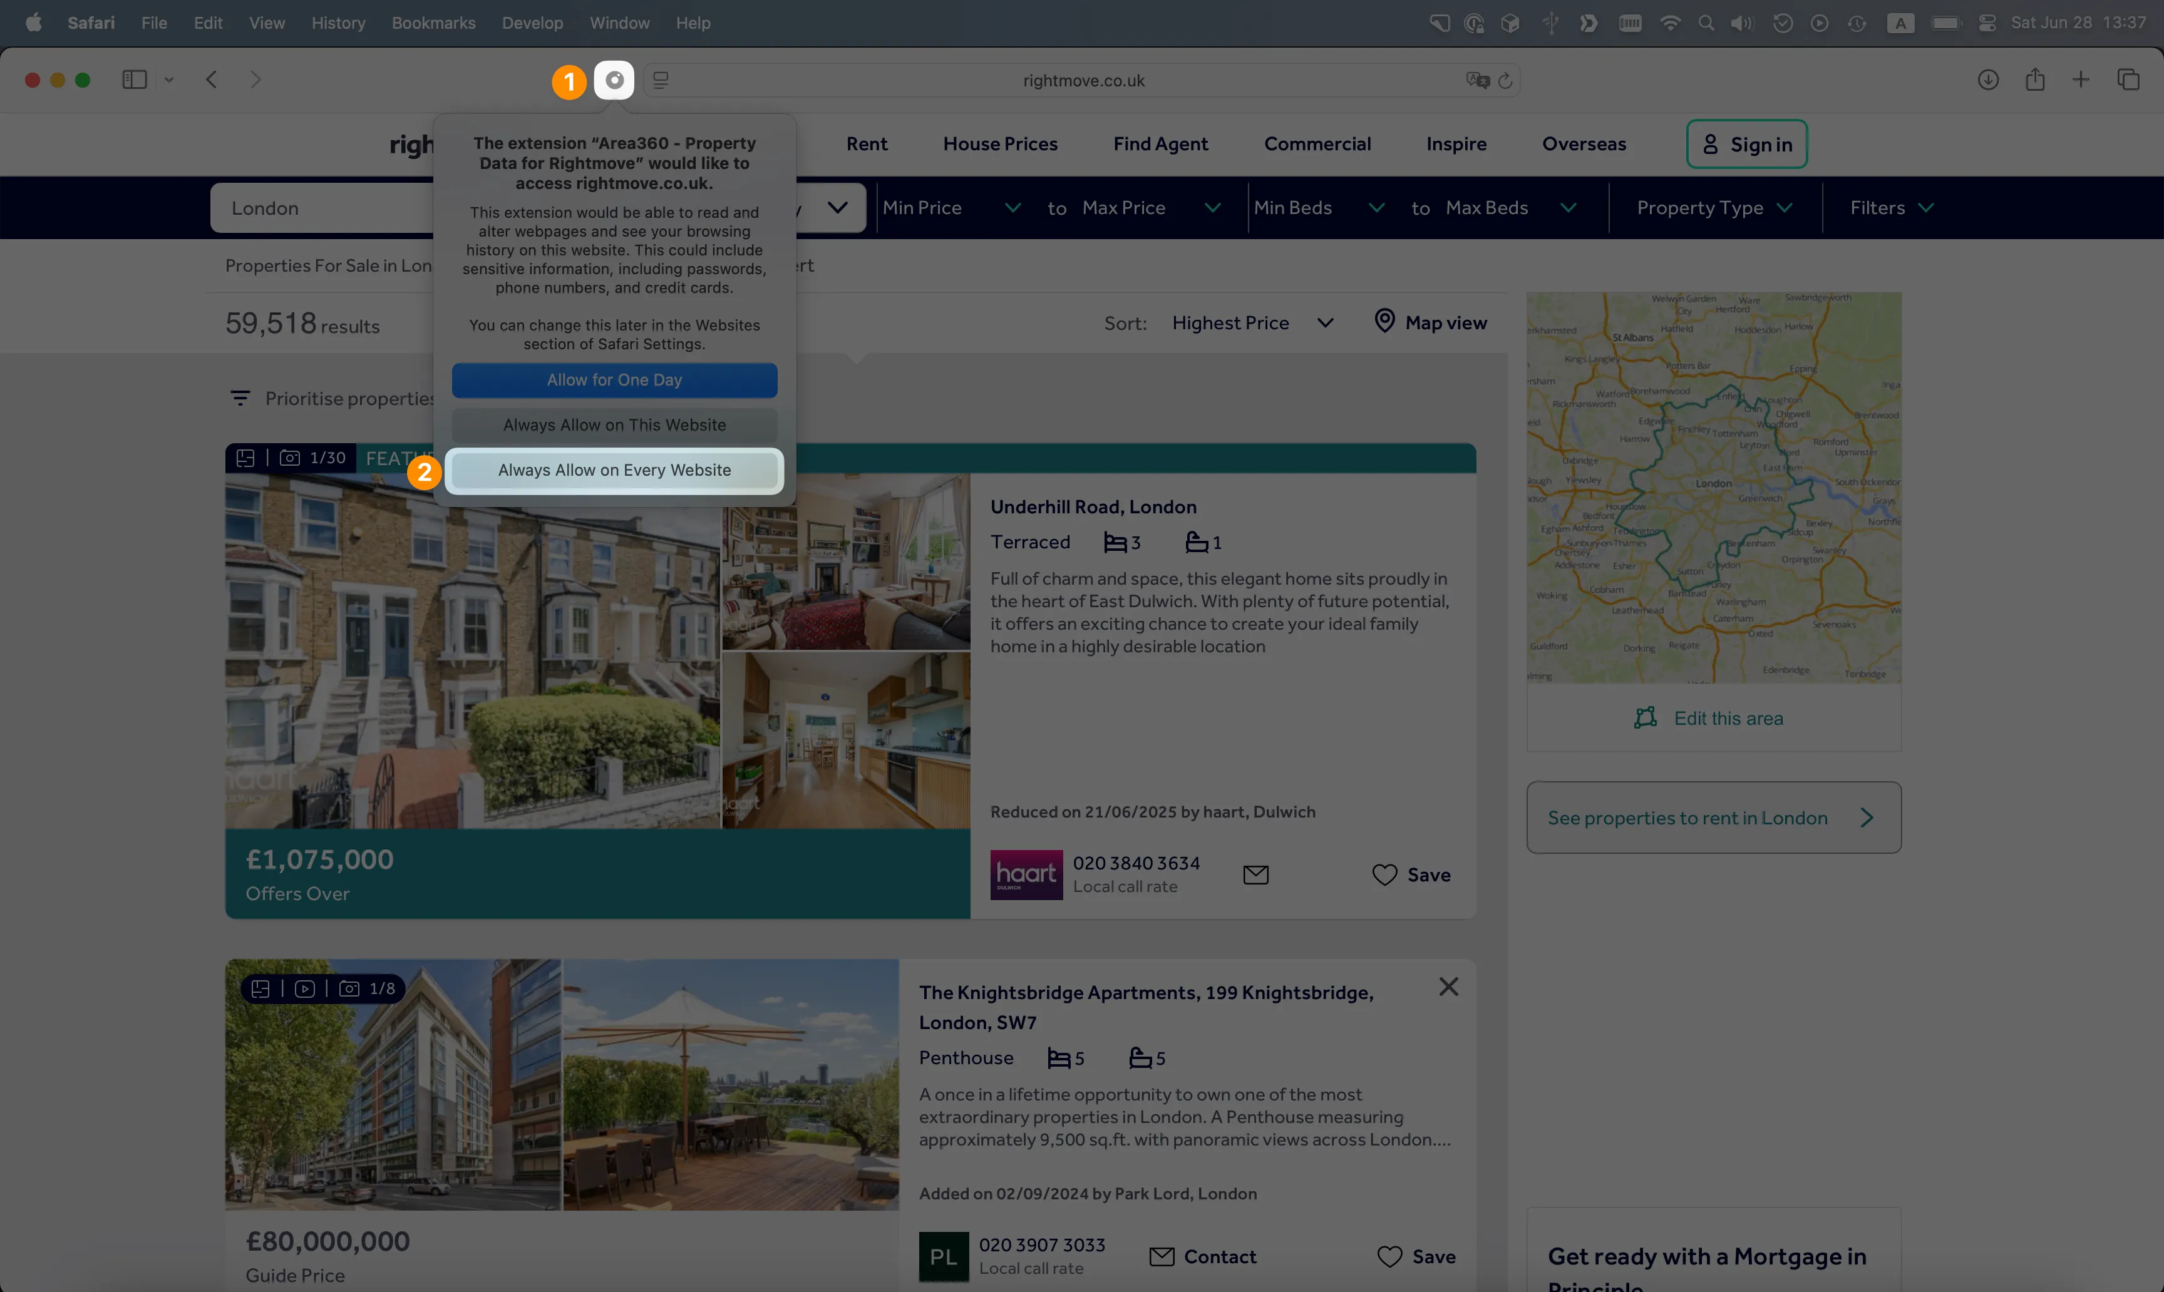
Task: Save the Knightsbridge Apartments property with heart
Action: pyautogui.click(x=1390, y=1256)
